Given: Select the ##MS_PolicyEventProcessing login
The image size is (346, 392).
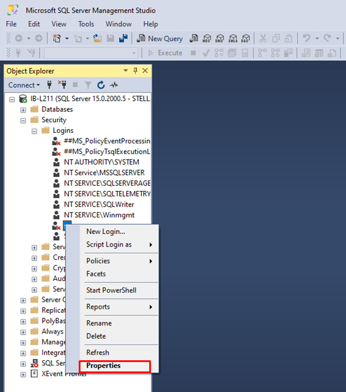Looking at the screenshot, I should click(107, 141).
